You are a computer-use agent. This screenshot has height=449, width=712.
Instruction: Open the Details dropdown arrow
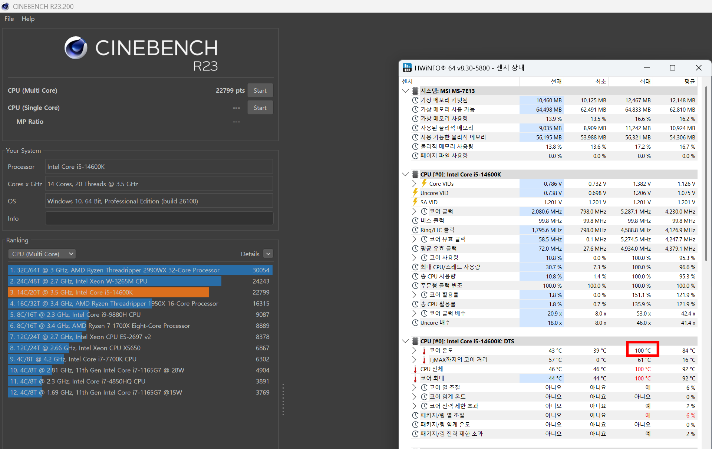pos(268,254)
